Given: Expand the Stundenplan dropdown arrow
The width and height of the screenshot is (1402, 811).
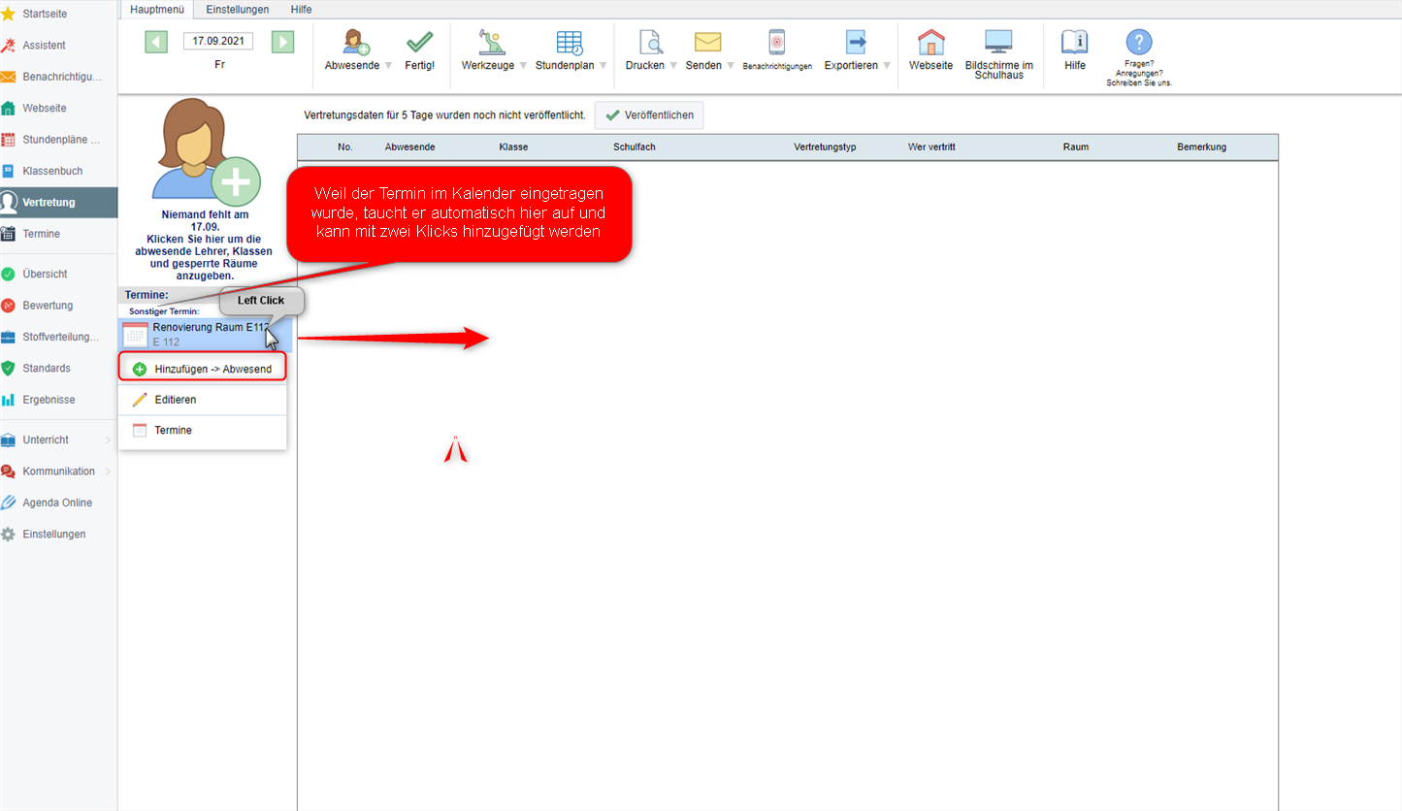Looking at the screenshot, I should (603, 66).
